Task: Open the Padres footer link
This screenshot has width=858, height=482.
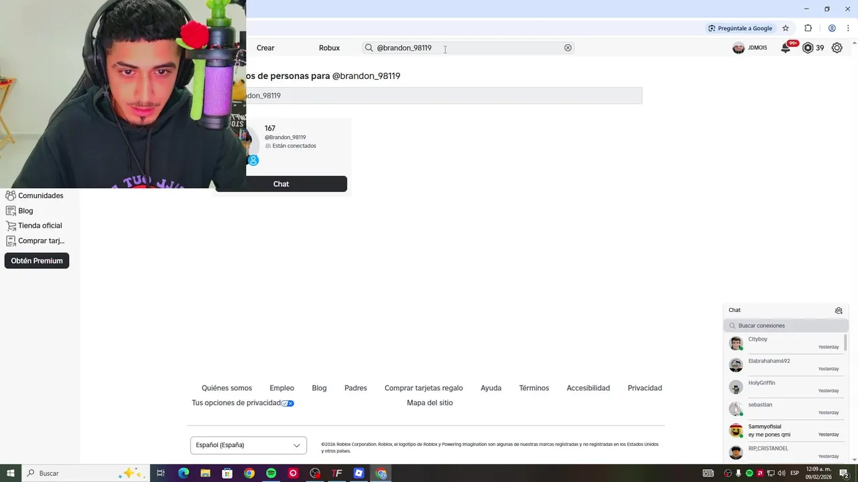Action: (355, 388)
